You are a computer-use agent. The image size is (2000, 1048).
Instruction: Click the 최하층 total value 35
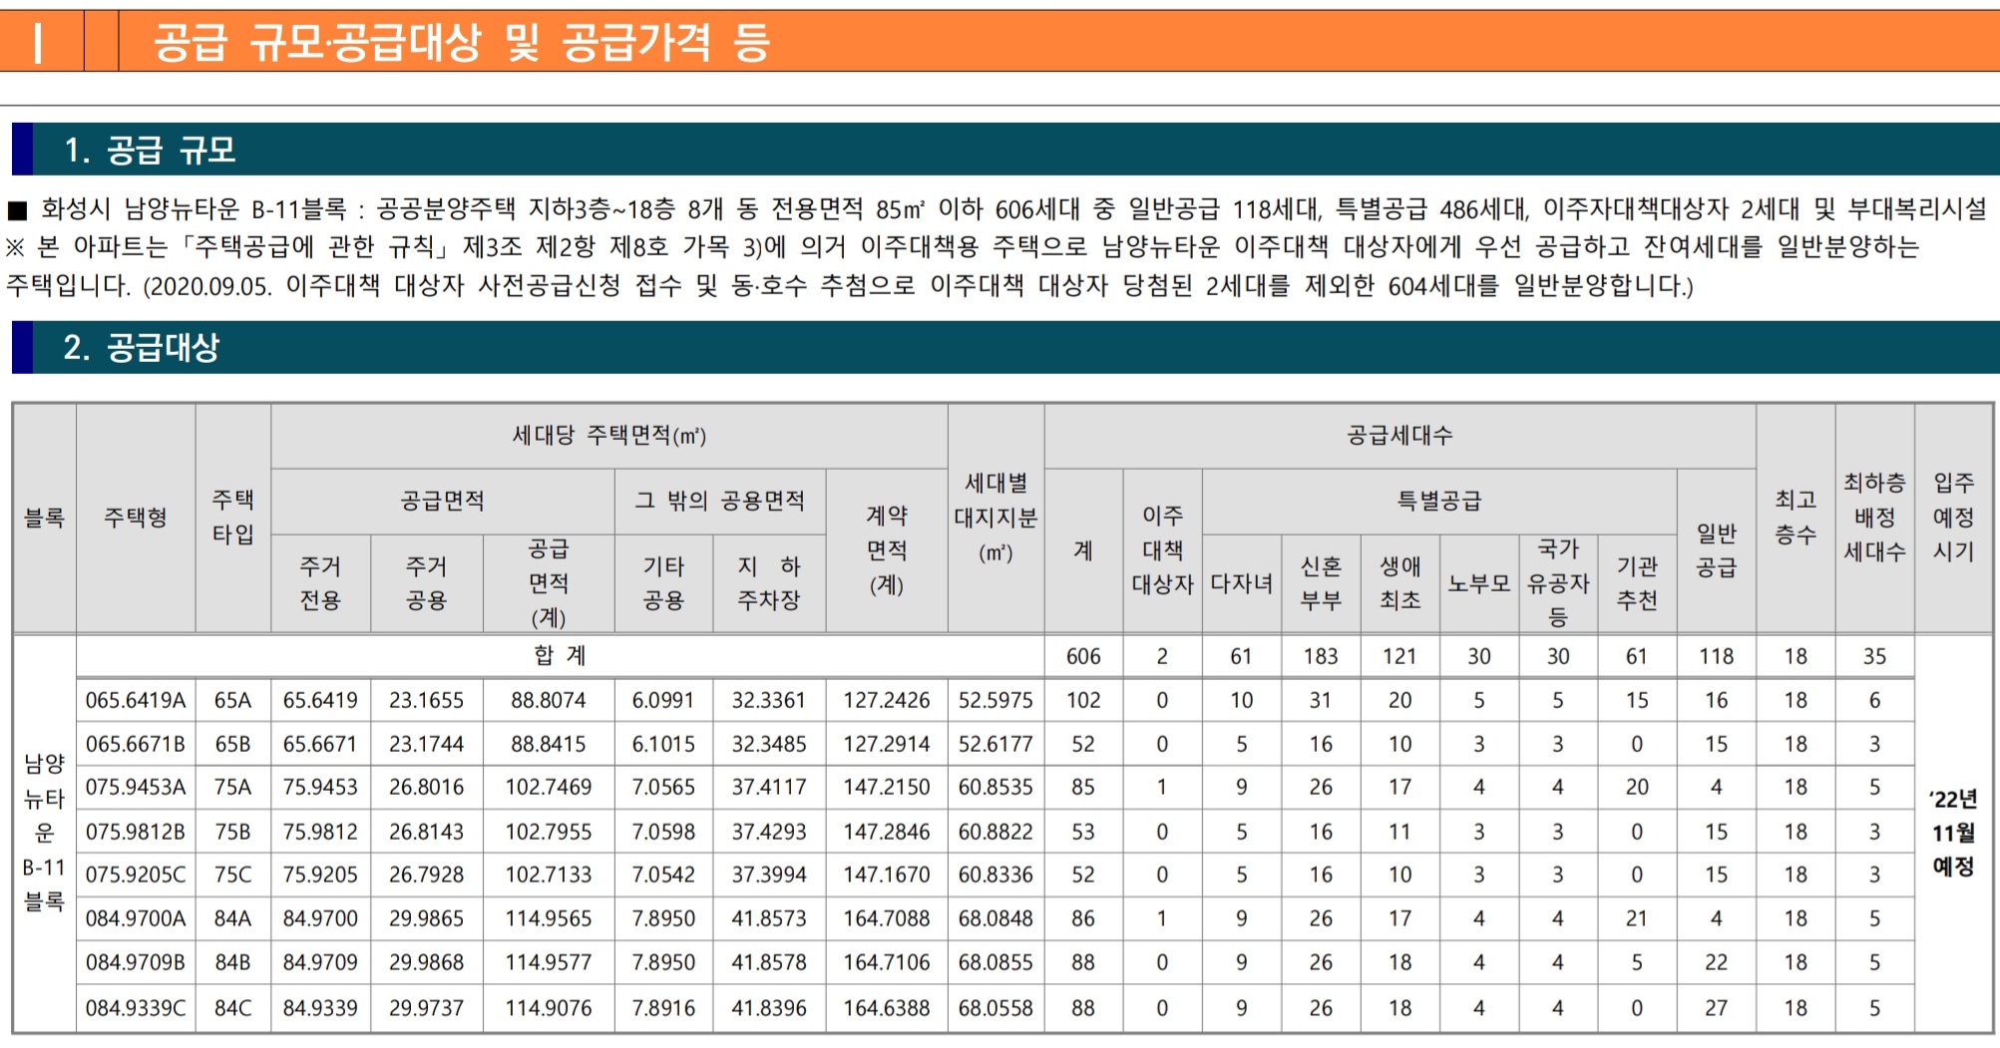(1874, 657)
